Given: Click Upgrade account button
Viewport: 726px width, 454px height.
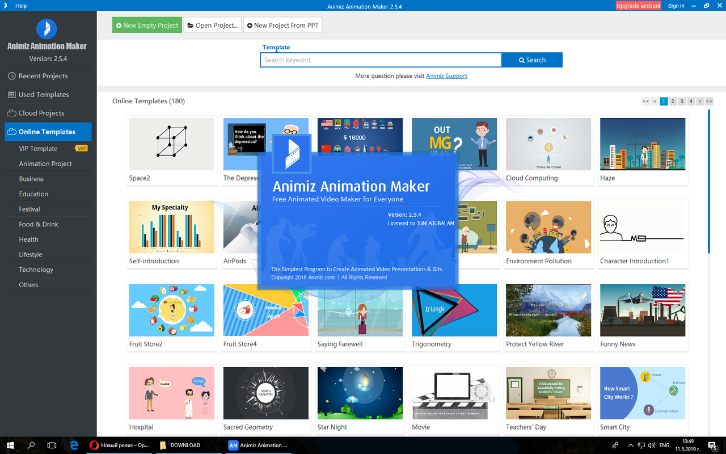Looking at the screenshot, I should 639,6.
